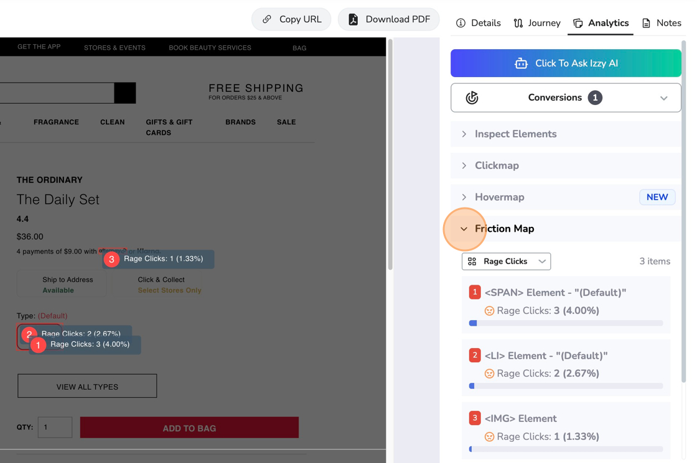The image size is (697, 463).
Task: Choose Ship to Address option
Action: point(62,285)
